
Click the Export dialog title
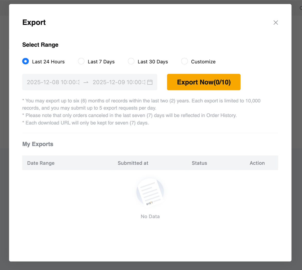(34, 22)
